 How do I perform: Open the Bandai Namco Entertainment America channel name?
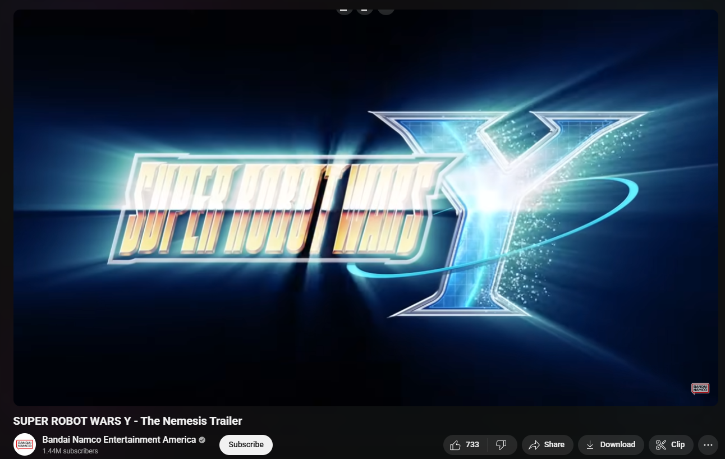point(119,439)
